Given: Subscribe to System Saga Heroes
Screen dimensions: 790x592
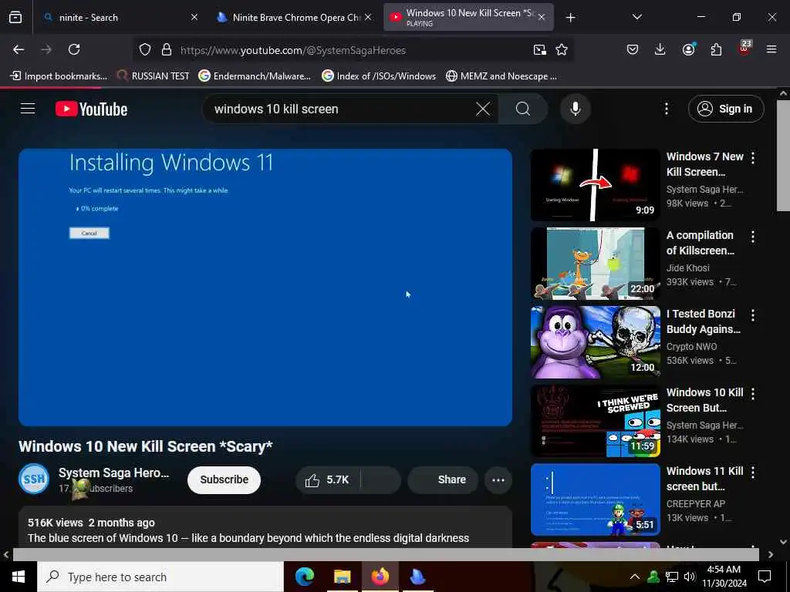Looking at the screenshot, I should click(x=225, y=479).
